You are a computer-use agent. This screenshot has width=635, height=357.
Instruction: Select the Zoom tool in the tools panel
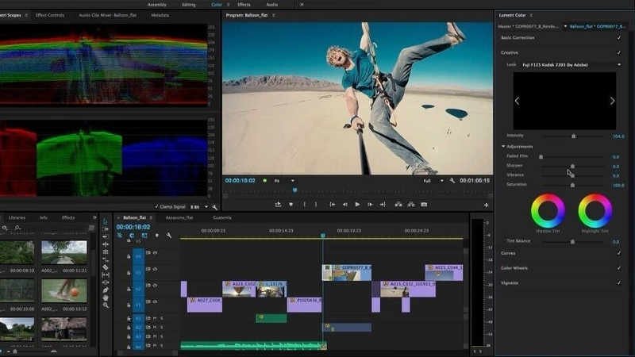coord(106,305)
